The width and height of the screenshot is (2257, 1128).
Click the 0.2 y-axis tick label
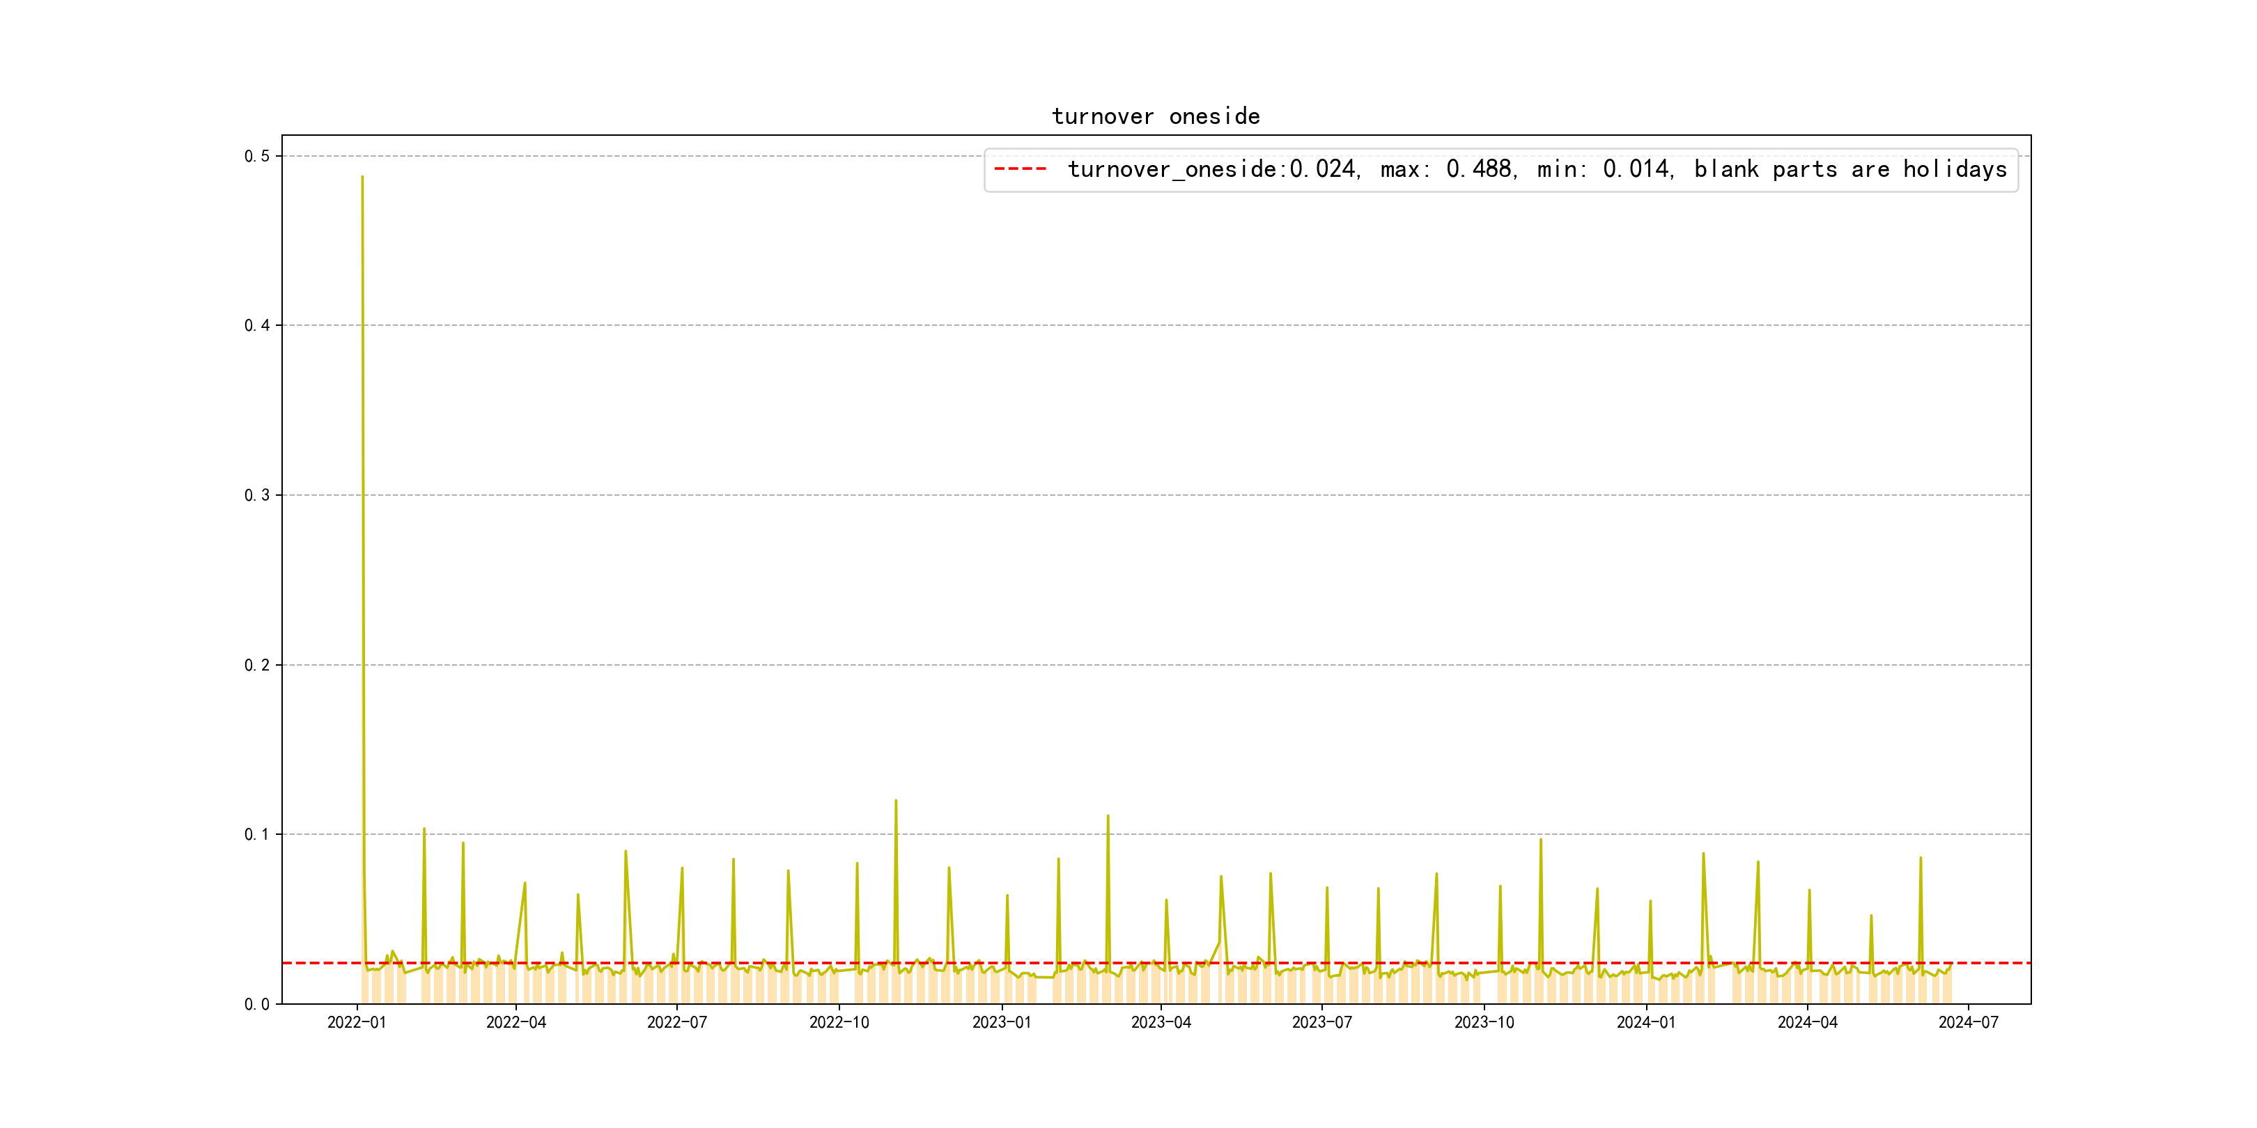pos(257,665)
